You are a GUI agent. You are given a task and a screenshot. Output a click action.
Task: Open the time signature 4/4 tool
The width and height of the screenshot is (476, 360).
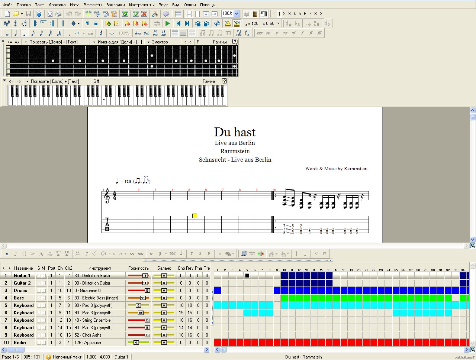(16, 23)
